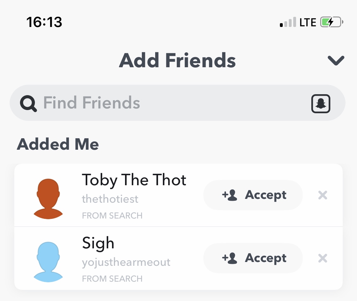The height and width of the screenshot is (301, 357).
Task: Dismiss Sigh's friend request with X
Action: (322, 258)
